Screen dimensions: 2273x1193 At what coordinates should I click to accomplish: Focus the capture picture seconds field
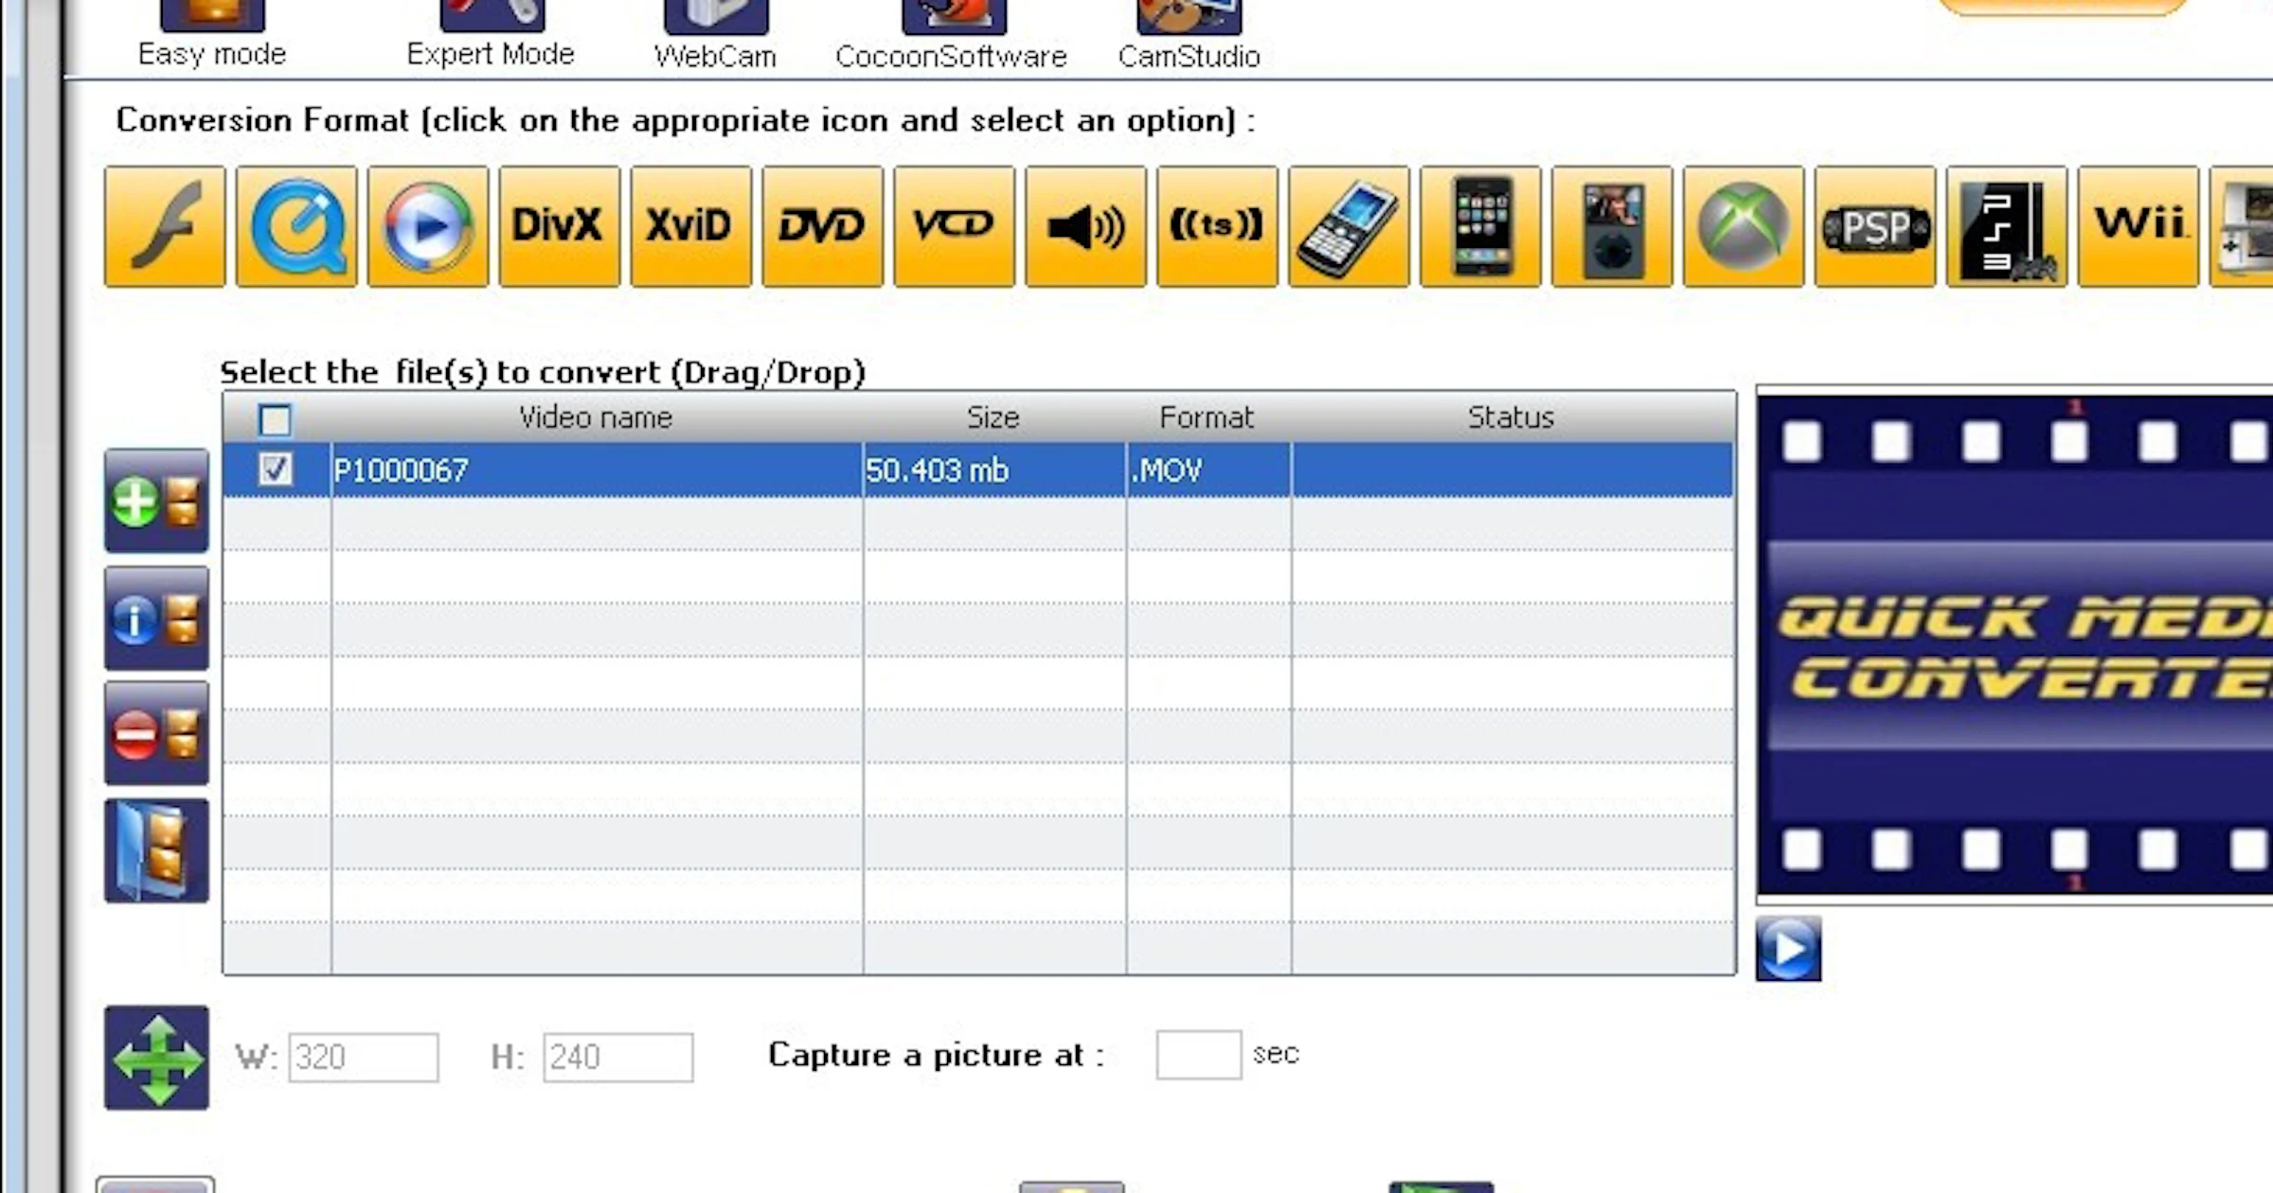(1199, 1055)
